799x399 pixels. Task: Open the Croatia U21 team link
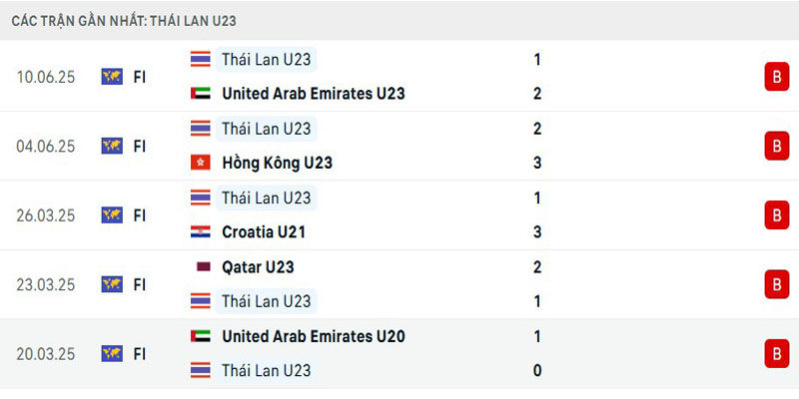click(x=264, y=232)
